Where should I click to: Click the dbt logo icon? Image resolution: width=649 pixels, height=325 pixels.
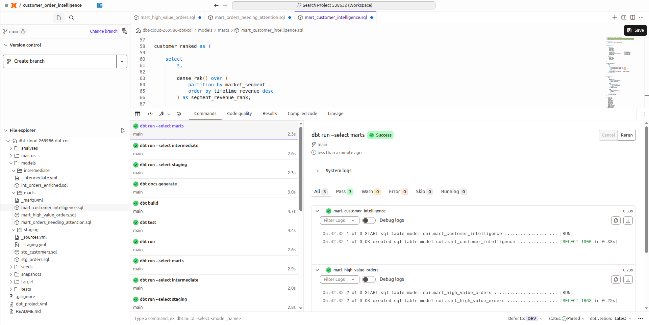(x=14, y=5)
